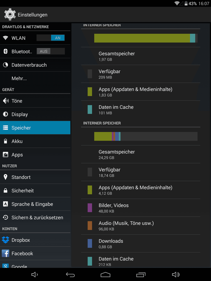Tap the Apps icon in sidebar

coord(5,155)
